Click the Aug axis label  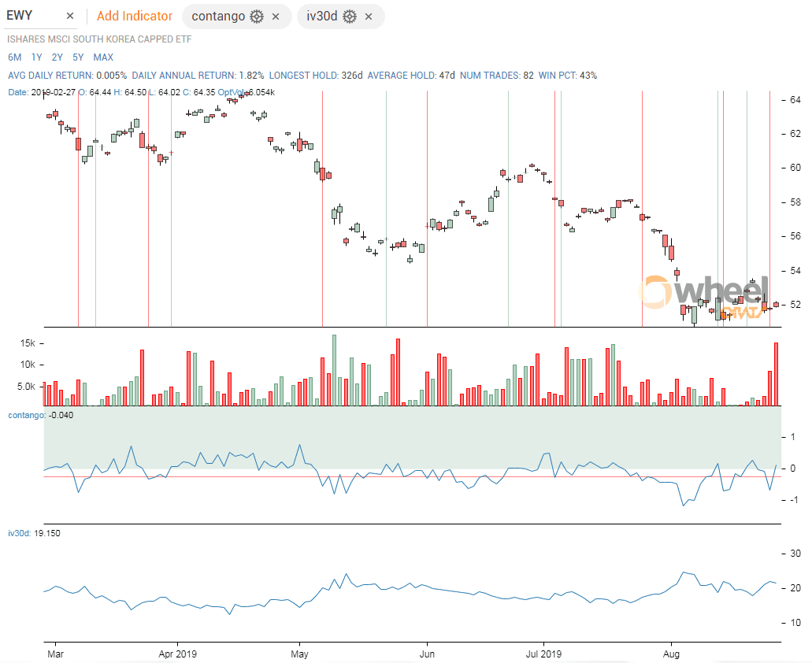(671, 654)
